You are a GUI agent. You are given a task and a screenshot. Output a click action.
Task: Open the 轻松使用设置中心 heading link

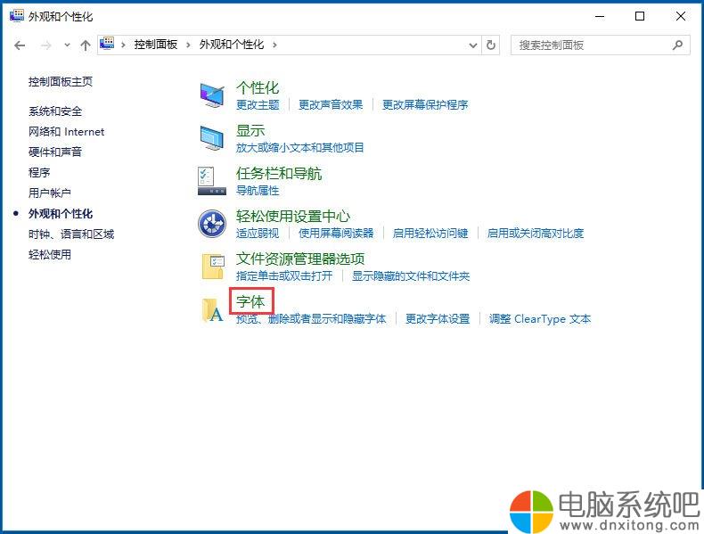click(293, 216)
